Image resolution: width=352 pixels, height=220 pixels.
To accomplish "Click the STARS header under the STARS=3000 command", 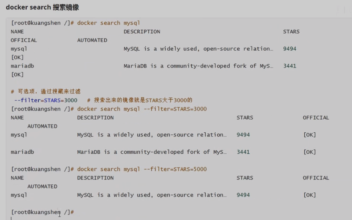I will point(245,118).
